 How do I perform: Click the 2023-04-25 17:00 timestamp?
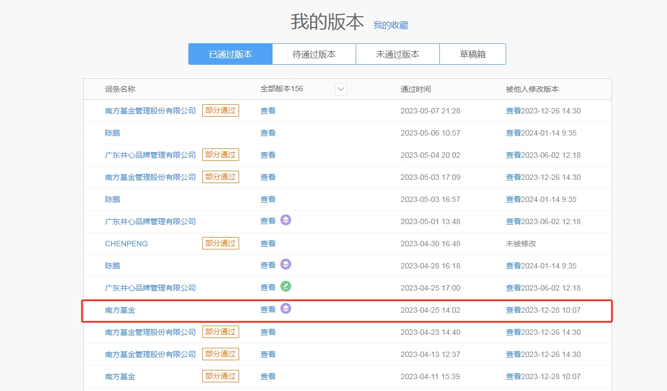pos(430,288)
